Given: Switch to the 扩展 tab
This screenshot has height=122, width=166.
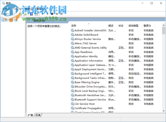Looking at the screenshot, I should pos(30,115).
